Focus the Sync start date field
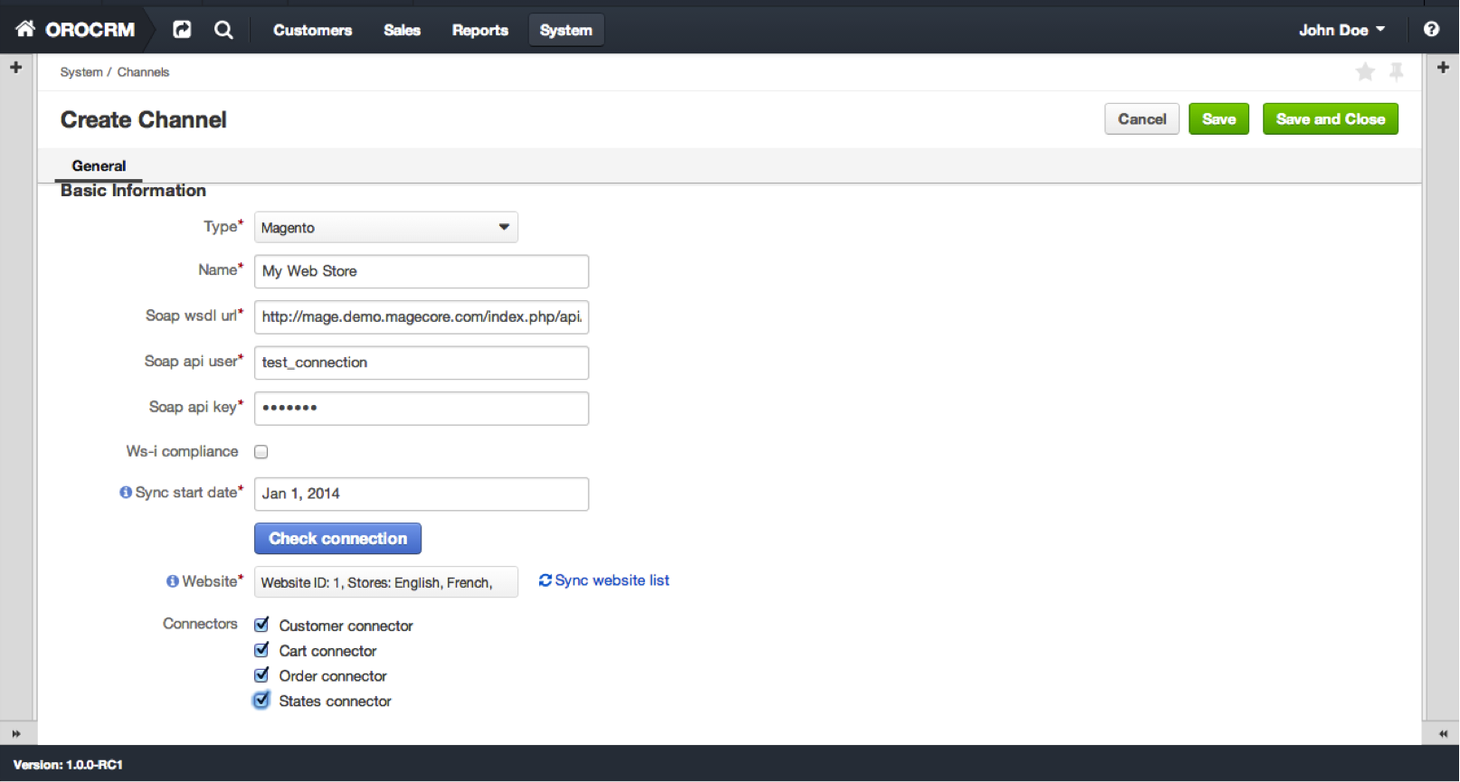 tap(422, 494)
